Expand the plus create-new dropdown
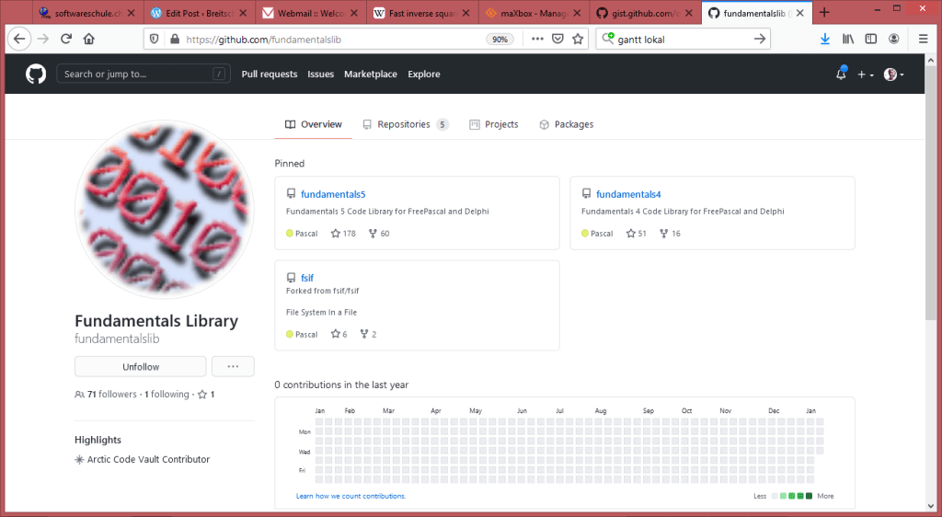The image size is (942, 517). coord(866,75)
